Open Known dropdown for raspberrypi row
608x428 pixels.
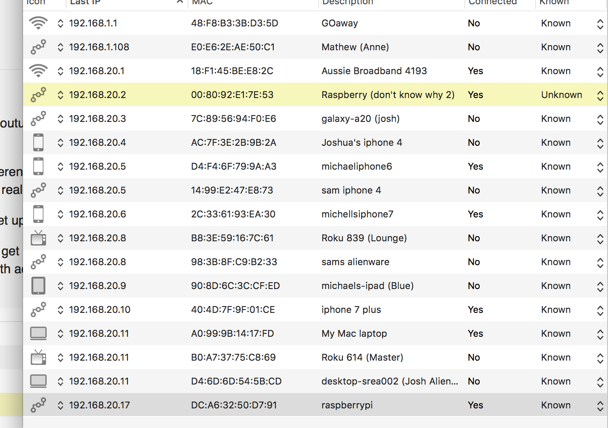click(600, 406)
